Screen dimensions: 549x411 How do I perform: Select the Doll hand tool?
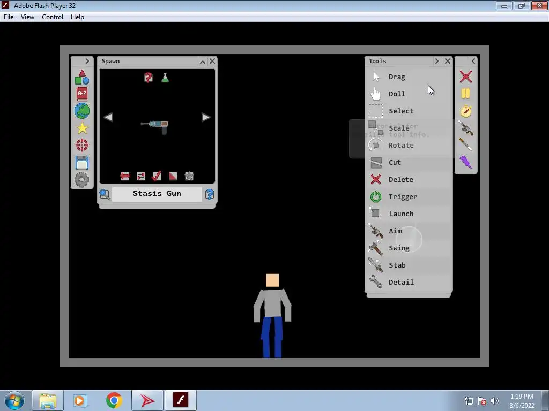pos(409,94)
